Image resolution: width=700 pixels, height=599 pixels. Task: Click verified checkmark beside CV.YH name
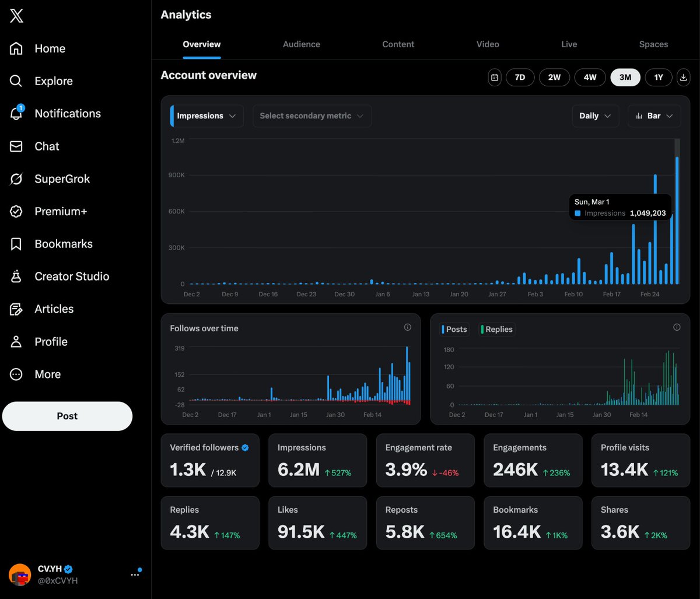(x=68, y=569)
